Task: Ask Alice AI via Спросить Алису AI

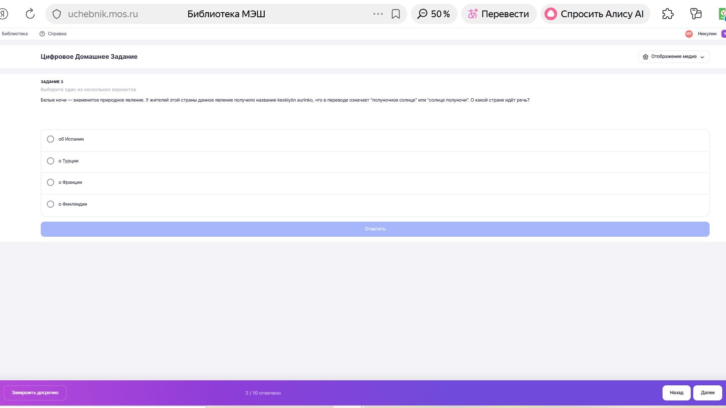Action: [x=595, y=14]
